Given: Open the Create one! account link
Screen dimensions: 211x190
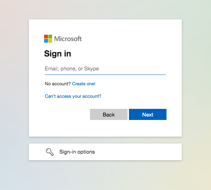Looking at the screenshot, I should click(x=84, y=84).
